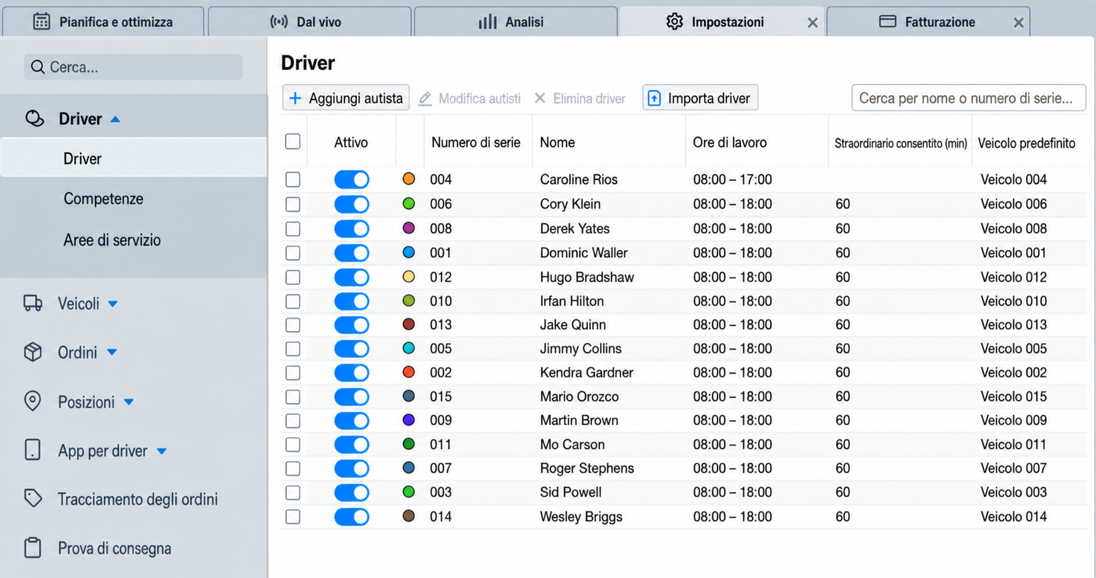Click the pencil icon of Modifica autisti

[425, 99]
